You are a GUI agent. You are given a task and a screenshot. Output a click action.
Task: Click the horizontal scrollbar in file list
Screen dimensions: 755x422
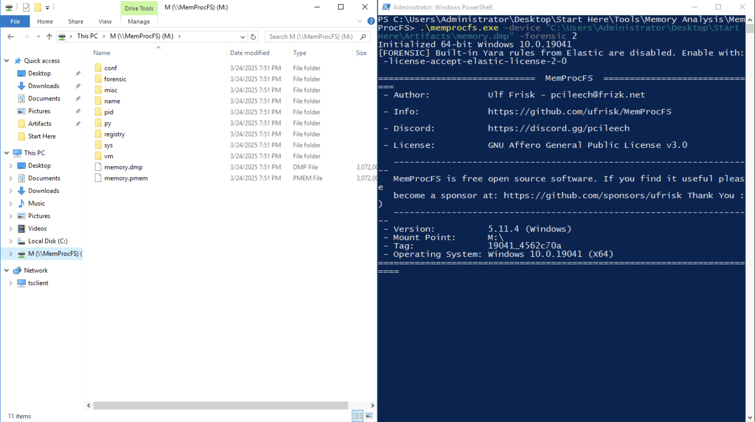[220, 405]
